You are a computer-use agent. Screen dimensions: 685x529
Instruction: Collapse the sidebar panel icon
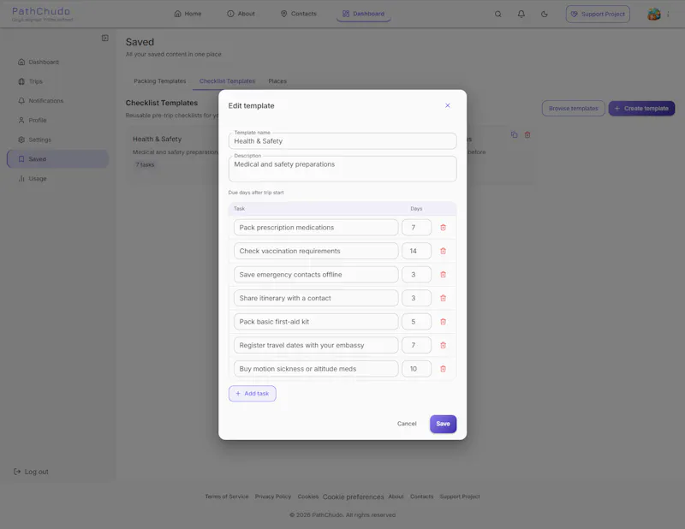coord(104,38)
